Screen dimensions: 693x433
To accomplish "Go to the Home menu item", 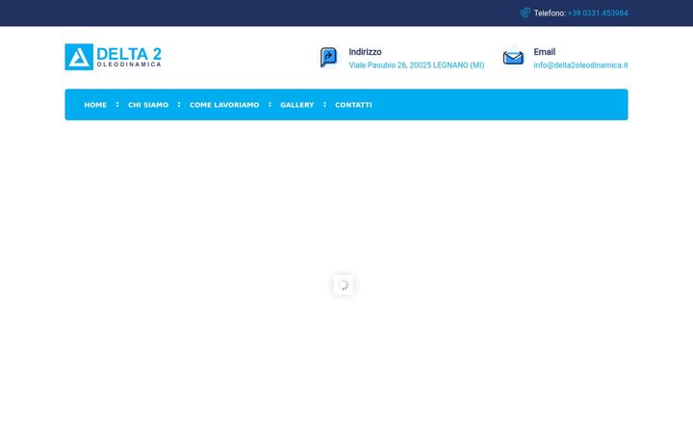I will [95, 105].
